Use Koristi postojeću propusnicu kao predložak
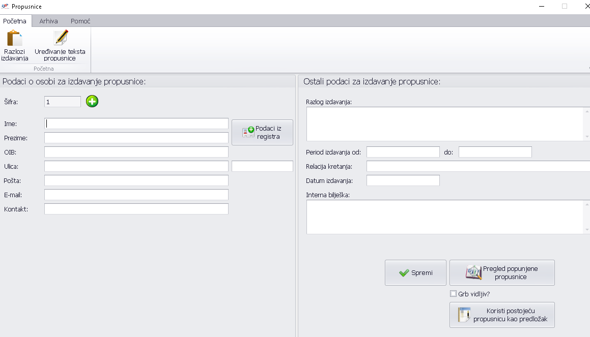Image resolution: width=590 pixels, height=337 pixels. pyautogui.click(x=502, y=315)
